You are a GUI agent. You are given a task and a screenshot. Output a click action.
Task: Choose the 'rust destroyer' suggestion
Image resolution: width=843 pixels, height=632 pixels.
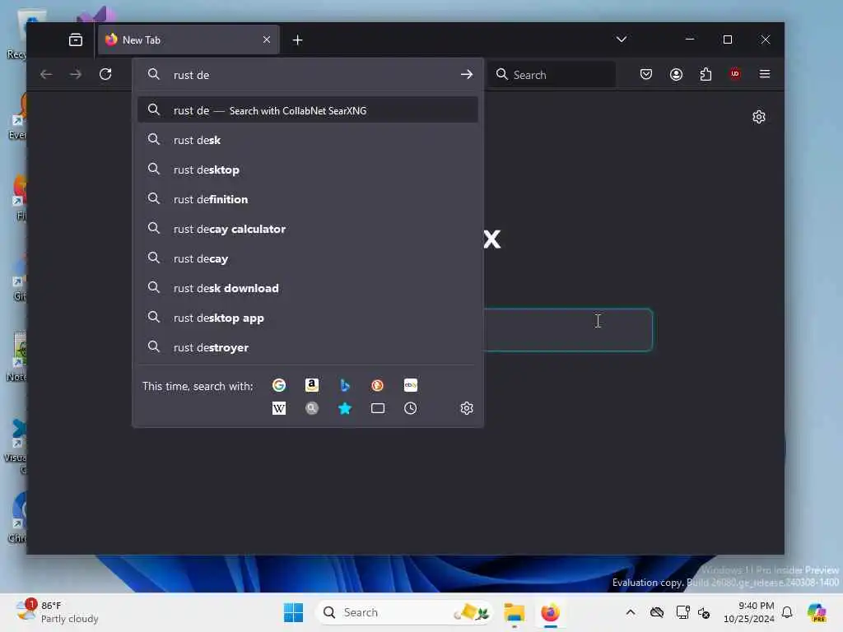coord(308,347)
